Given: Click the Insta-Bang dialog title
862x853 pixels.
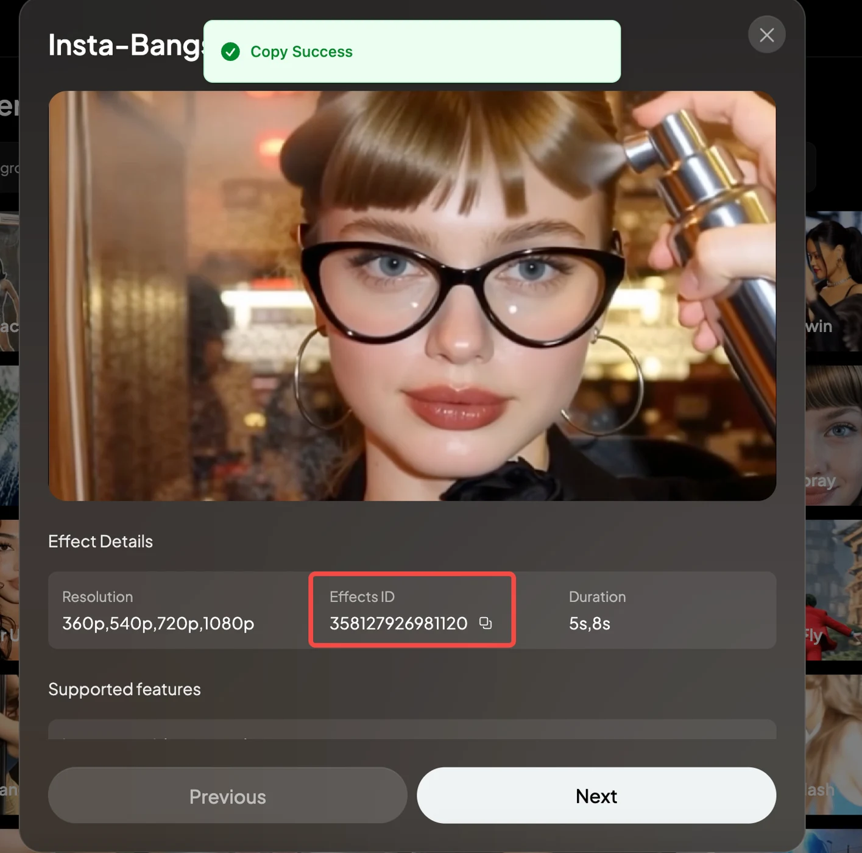Looking at the screenshot, I should pos(125,45).
